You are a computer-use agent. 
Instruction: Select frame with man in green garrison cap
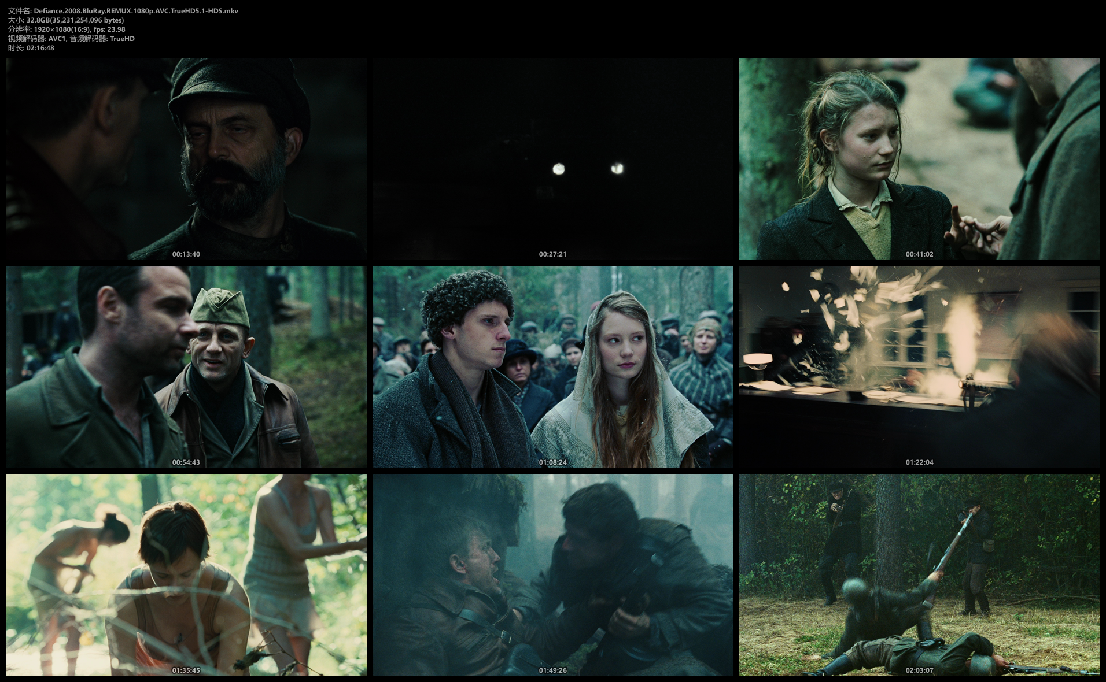tap(186, 366)
